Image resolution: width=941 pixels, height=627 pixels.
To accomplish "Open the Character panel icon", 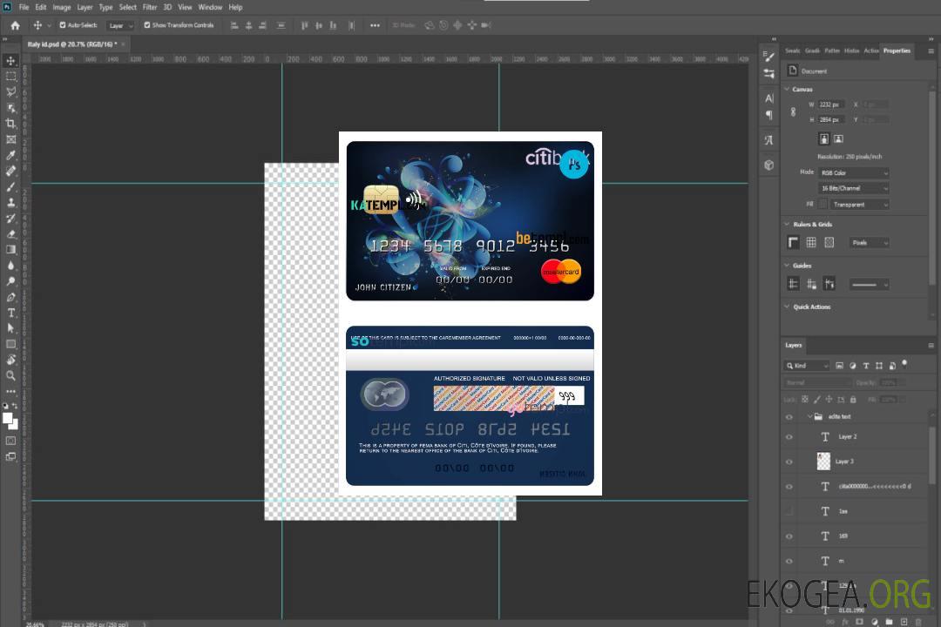I will click(x=768, y=98).
